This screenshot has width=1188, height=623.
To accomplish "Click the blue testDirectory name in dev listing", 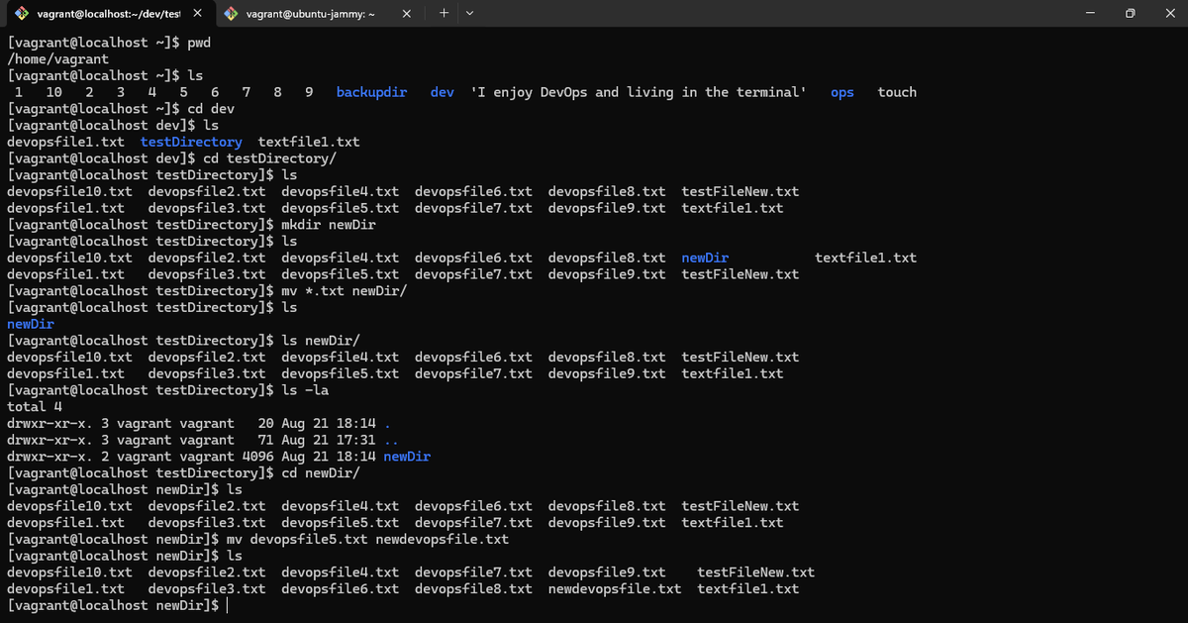I will [191, 142].
